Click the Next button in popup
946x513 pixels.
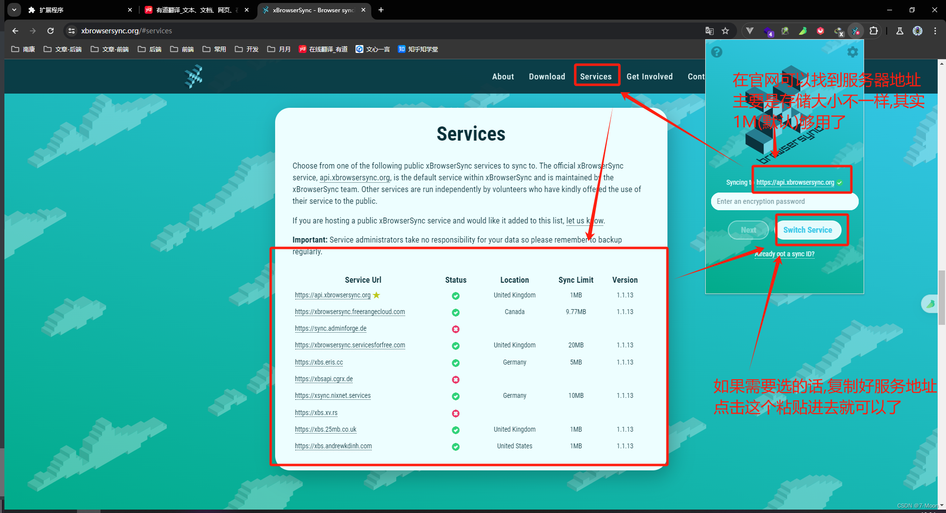coord(748,230)
